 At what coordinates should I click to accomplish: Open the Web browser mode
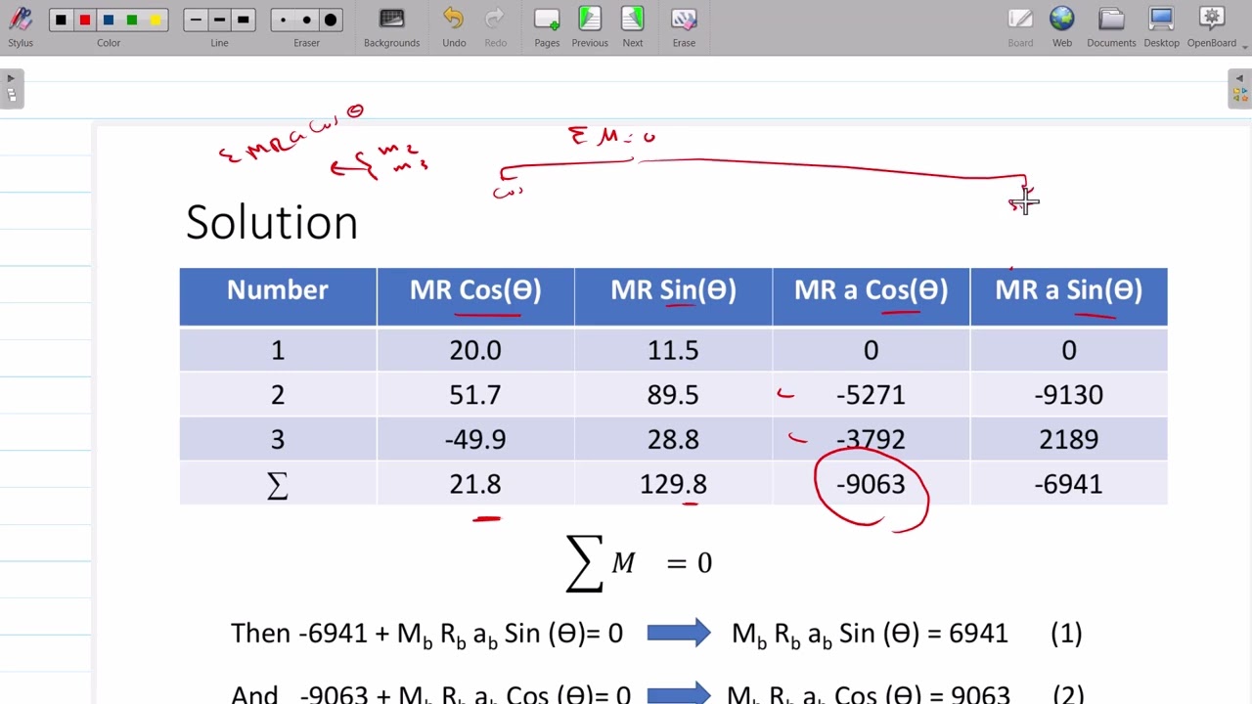(1062, 26)
